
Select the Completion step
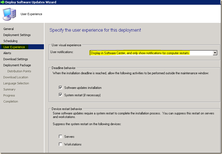coord(11,101)
